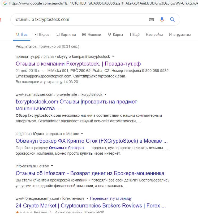Open the Видео search tab
Screen dimensions: 198x217
(x=42, y=34)
